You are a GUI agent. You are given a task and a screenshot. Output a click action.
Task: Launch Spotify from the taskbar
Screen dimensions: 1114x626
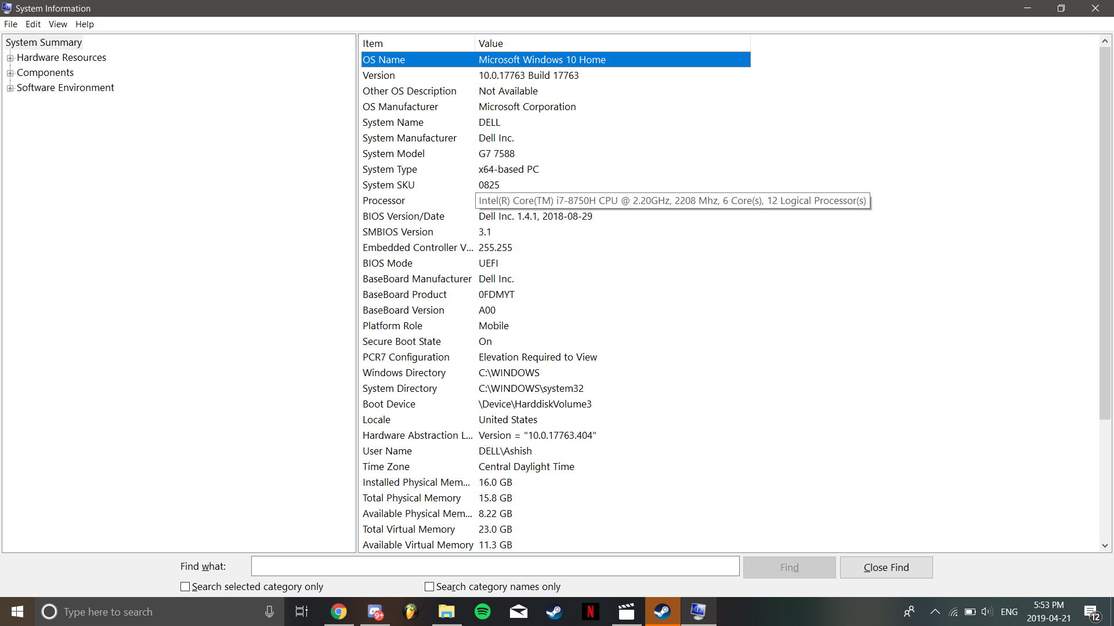(x=483, y=612)
